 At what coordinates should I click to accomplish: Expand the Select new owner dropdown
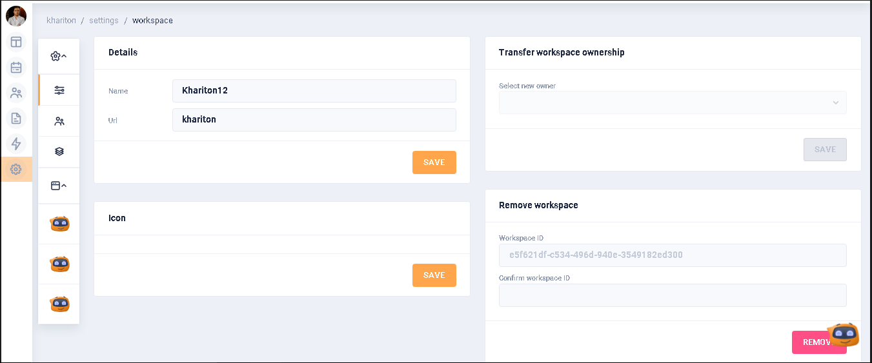[672, 103]
